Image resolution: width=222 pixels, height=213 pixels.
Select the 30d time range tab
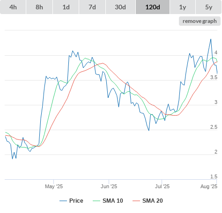pos(120,7)
